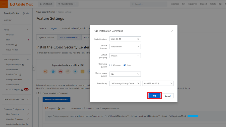Select the Agent Not Installed tab
Image resolution: width=226 pixels, height=127 pixels.
pyautogui.click(x=47, y=37)
